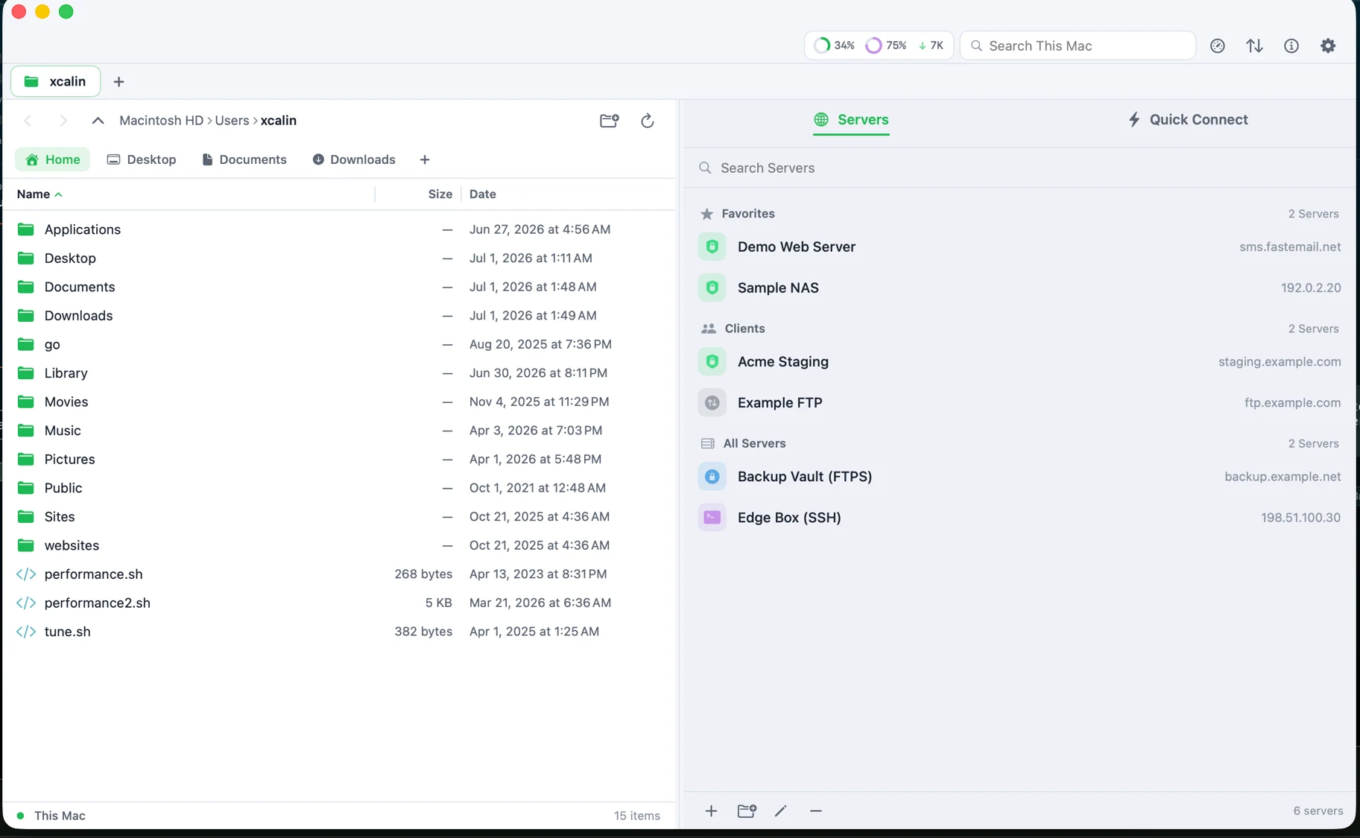Select the xcalin tab
The width and height of the screenshot is (1360, 838).
click(x=55, y=81)
